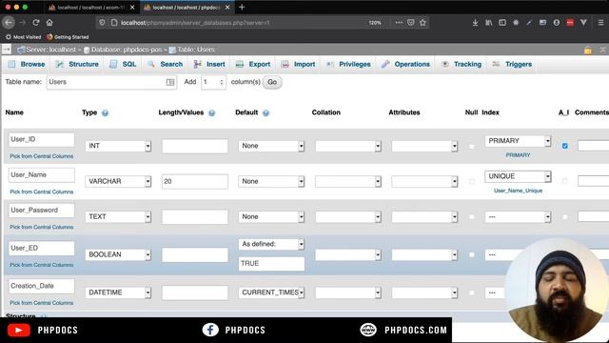Click Database: phpdocs-pos breadcrumb
The width and height of the screenshot is (609, 343).
127,50
